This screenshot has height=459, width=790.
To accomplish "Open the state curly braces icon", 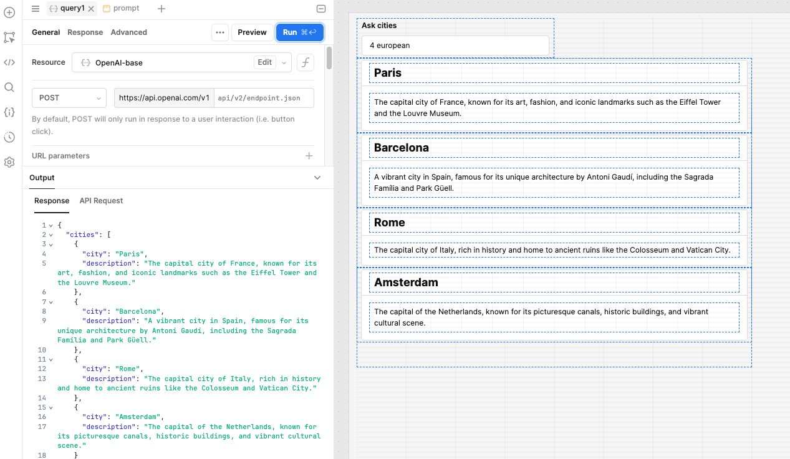I will [x=9, y=112].
